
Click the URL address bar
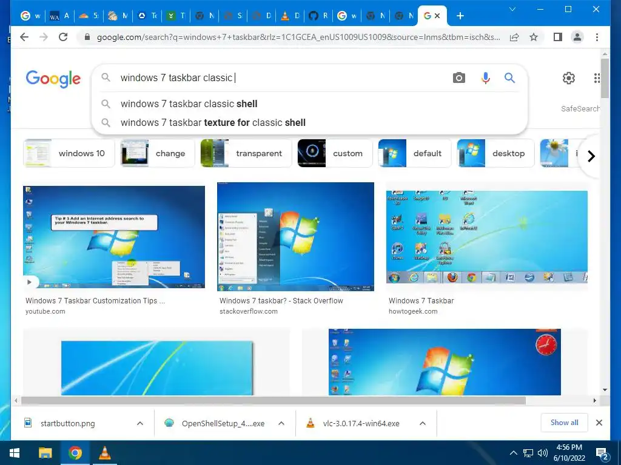point(298,37)
